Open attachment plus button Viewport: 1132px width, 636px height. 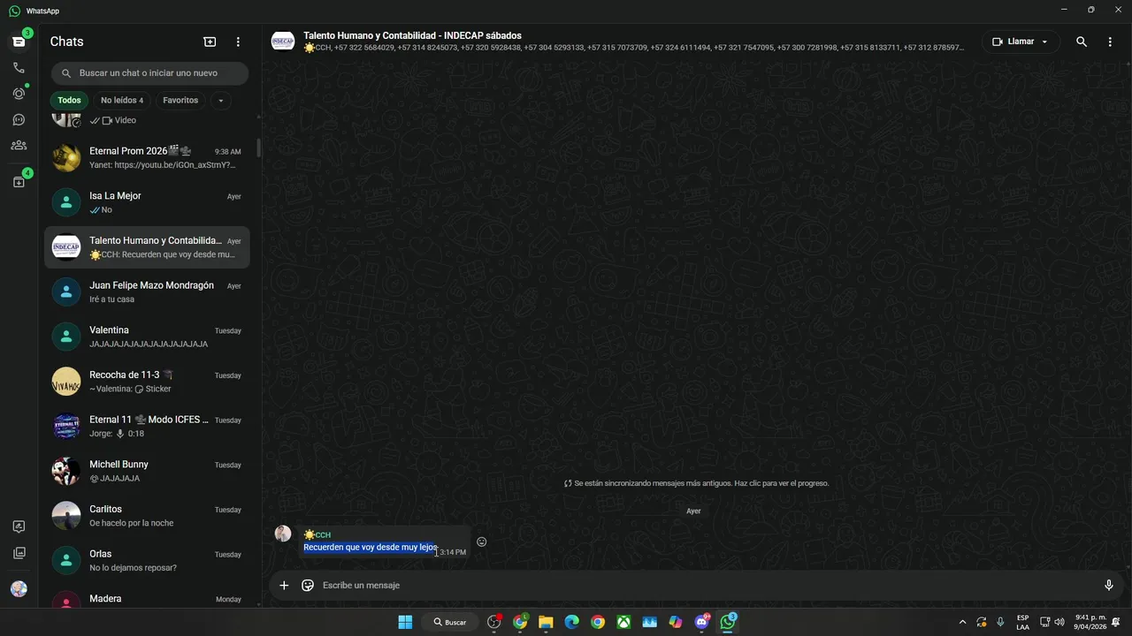point(284,585)
